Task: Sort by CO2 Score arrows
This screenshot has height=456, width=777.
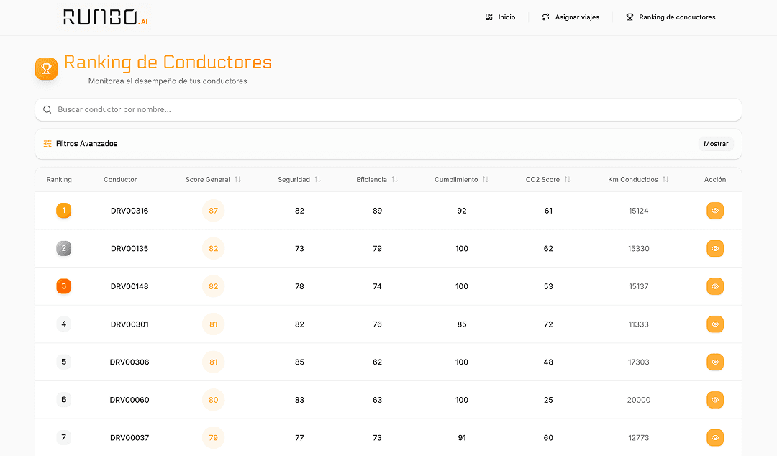Action: click(x=568, y=179)
